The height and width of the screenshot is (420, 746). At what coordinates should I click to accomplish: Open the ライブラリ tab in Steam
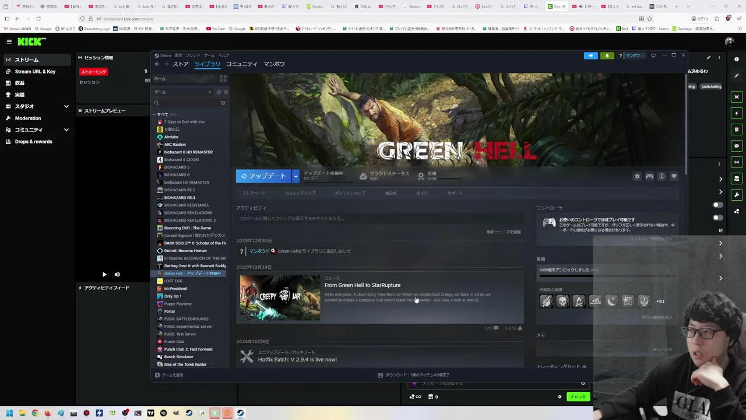[x=207, y=64]
